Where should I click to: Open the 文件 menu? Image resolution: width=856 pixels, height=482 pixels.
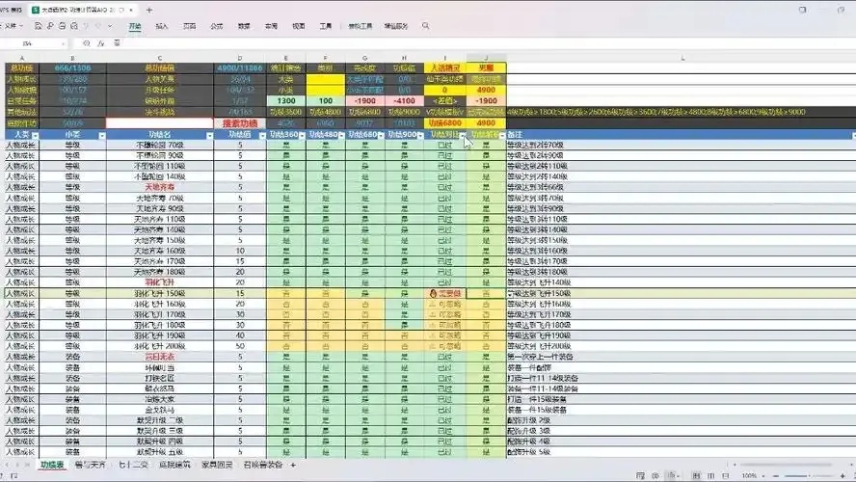click(13, 26)
